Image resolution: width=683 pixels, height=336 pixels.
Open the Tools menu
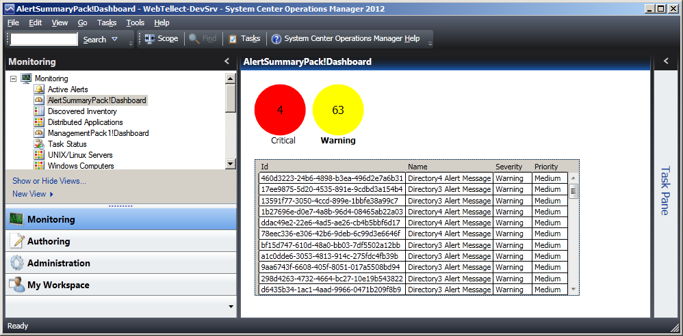tap(136, 23)
